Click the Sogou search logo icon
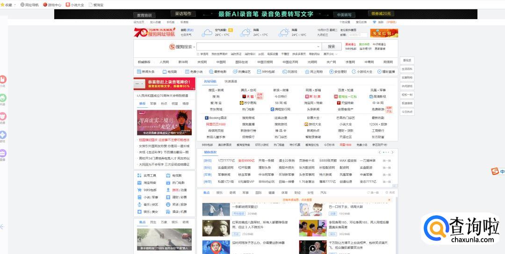The height and width of the screenshot is (254, 505). pos(172,47)
